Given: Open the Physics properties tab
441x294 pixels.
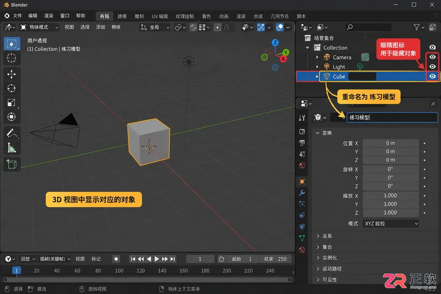Looking at the screenshot, I should point(302,215).
